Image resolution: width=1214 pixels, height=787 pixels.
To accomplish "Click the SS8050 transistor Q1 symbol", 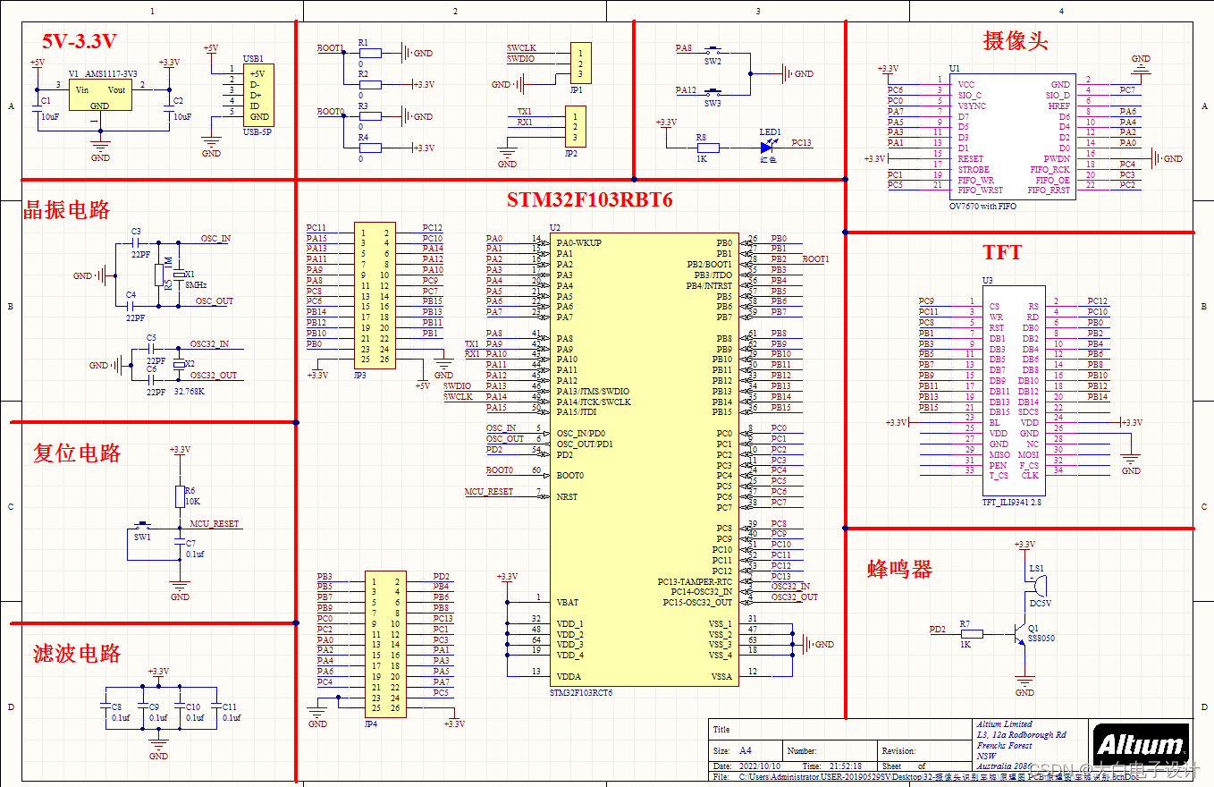I will tap(1019, 635).
